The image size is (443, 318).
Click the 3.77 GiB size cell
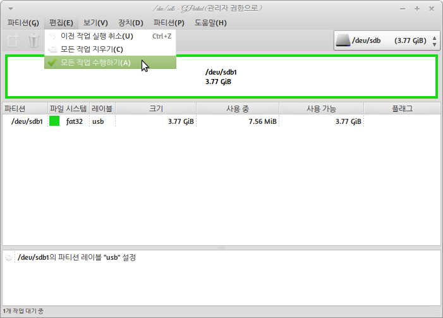pos(181,121)
